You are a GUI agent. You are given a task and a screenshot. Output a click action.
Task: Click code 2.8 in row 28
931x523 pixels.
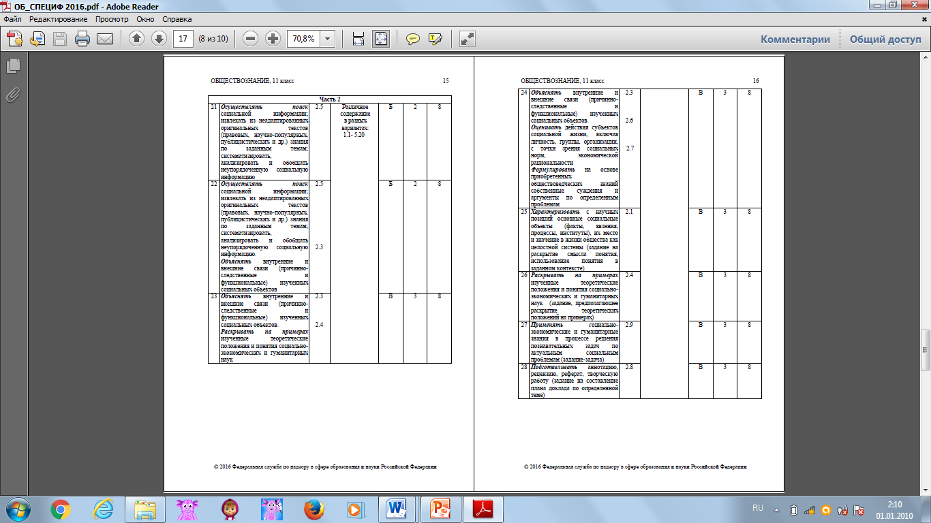pyautogui.click(x=629, y=368)
